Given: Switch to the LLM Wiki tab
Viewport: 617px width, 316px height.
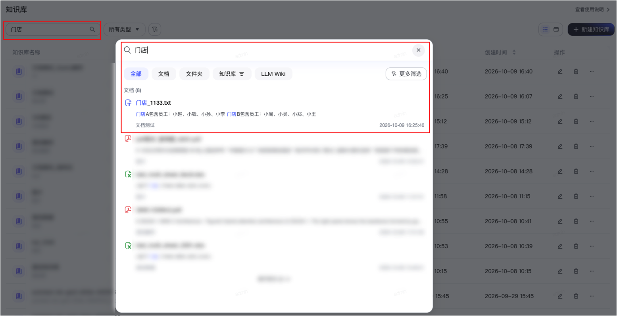Looking at the screenshot, I should pyautogui.click(x=273, y=74).
